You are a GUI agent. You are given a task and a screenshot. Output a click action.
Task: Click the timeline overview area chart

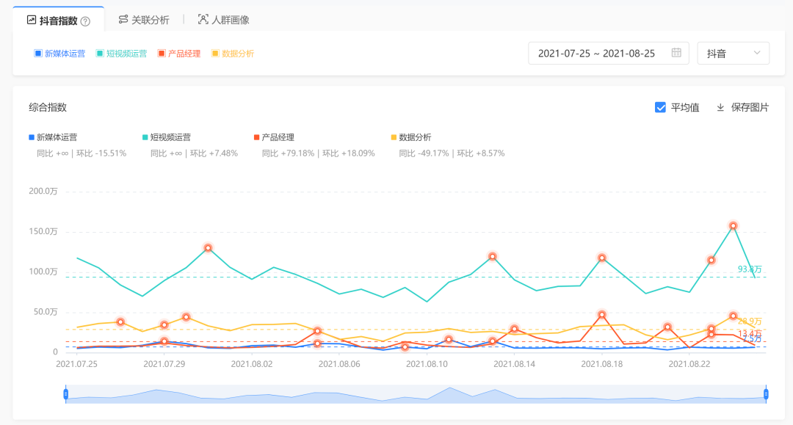pos(416,394)
